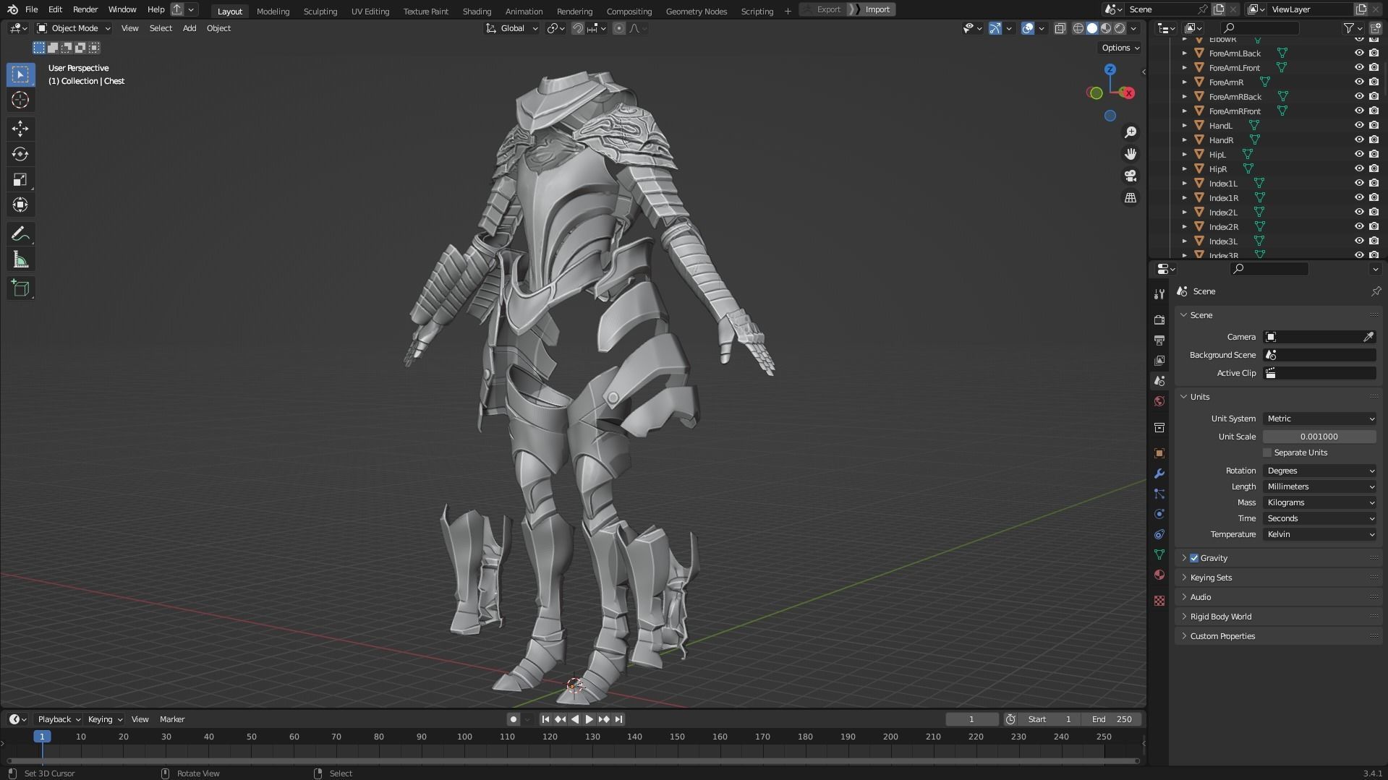Image resolution: width=1388 pixels, height=780 pixels.
Task: Play the animation forward
Action: pyautogui.click(x=589, y=719)
